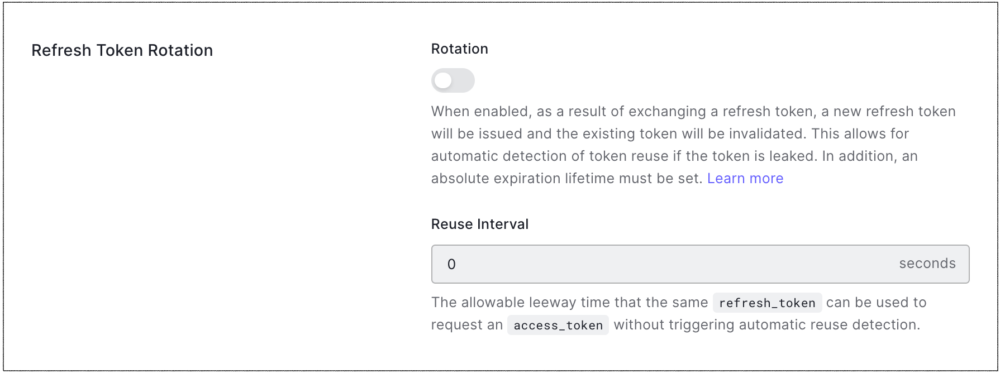Click the refresh_token code snippet
Screen dimensions: 1000x373
pos(767,303)
